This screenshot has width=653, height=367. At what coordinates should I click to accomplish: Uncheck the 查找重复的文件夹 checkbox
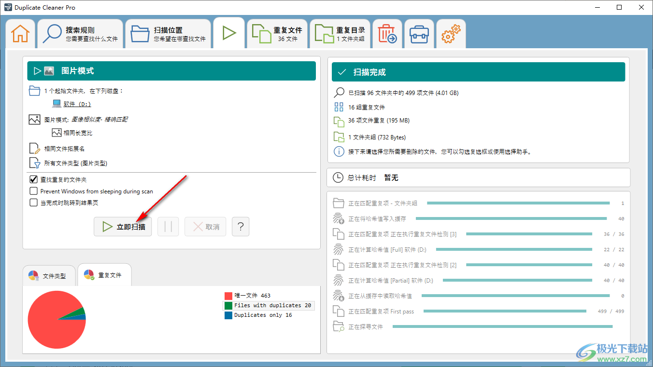34,179
